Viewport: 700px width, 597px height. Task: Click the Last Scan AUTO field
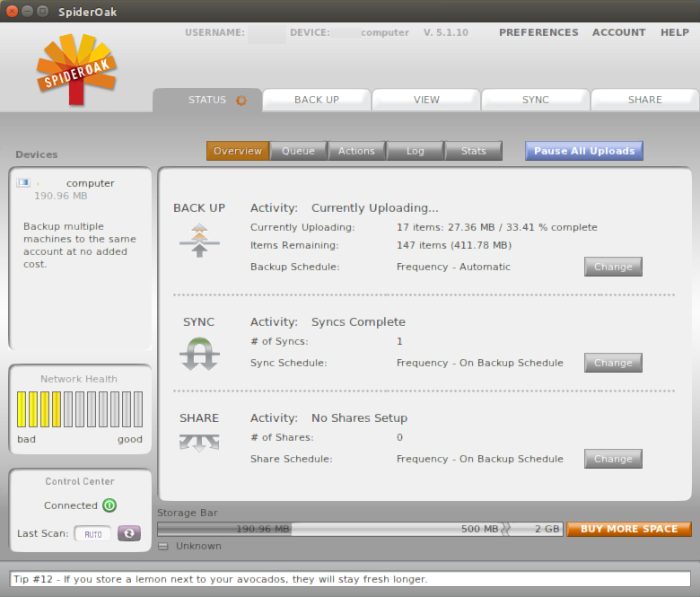[92, 534]
